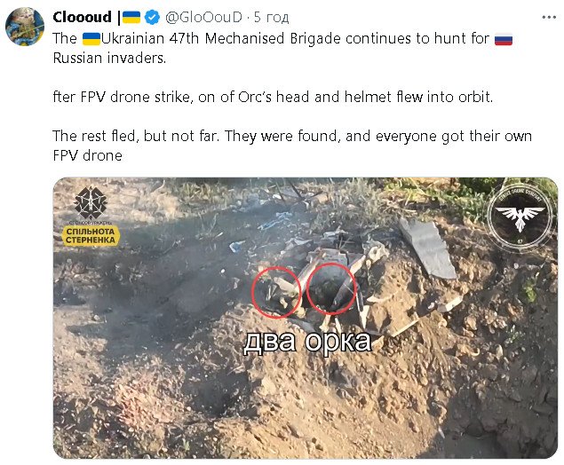Image resolution: width=564 pixels, height=465 pixels.
Task: Click the 'два орка' caption text
Action: click(x=307, y=342)
